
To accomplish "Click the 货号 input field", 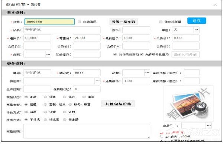I will (49, 22).
